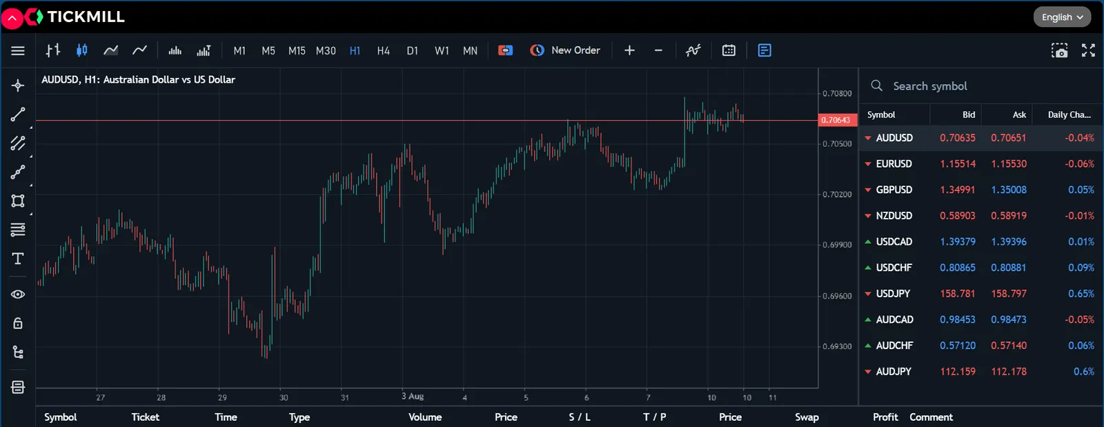Switch to bar chart type
This screenshot has width=1104, height=427.
(53, 50)
